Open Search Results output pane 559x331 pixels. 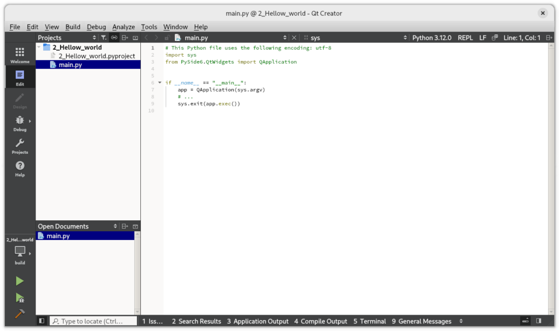197,321
